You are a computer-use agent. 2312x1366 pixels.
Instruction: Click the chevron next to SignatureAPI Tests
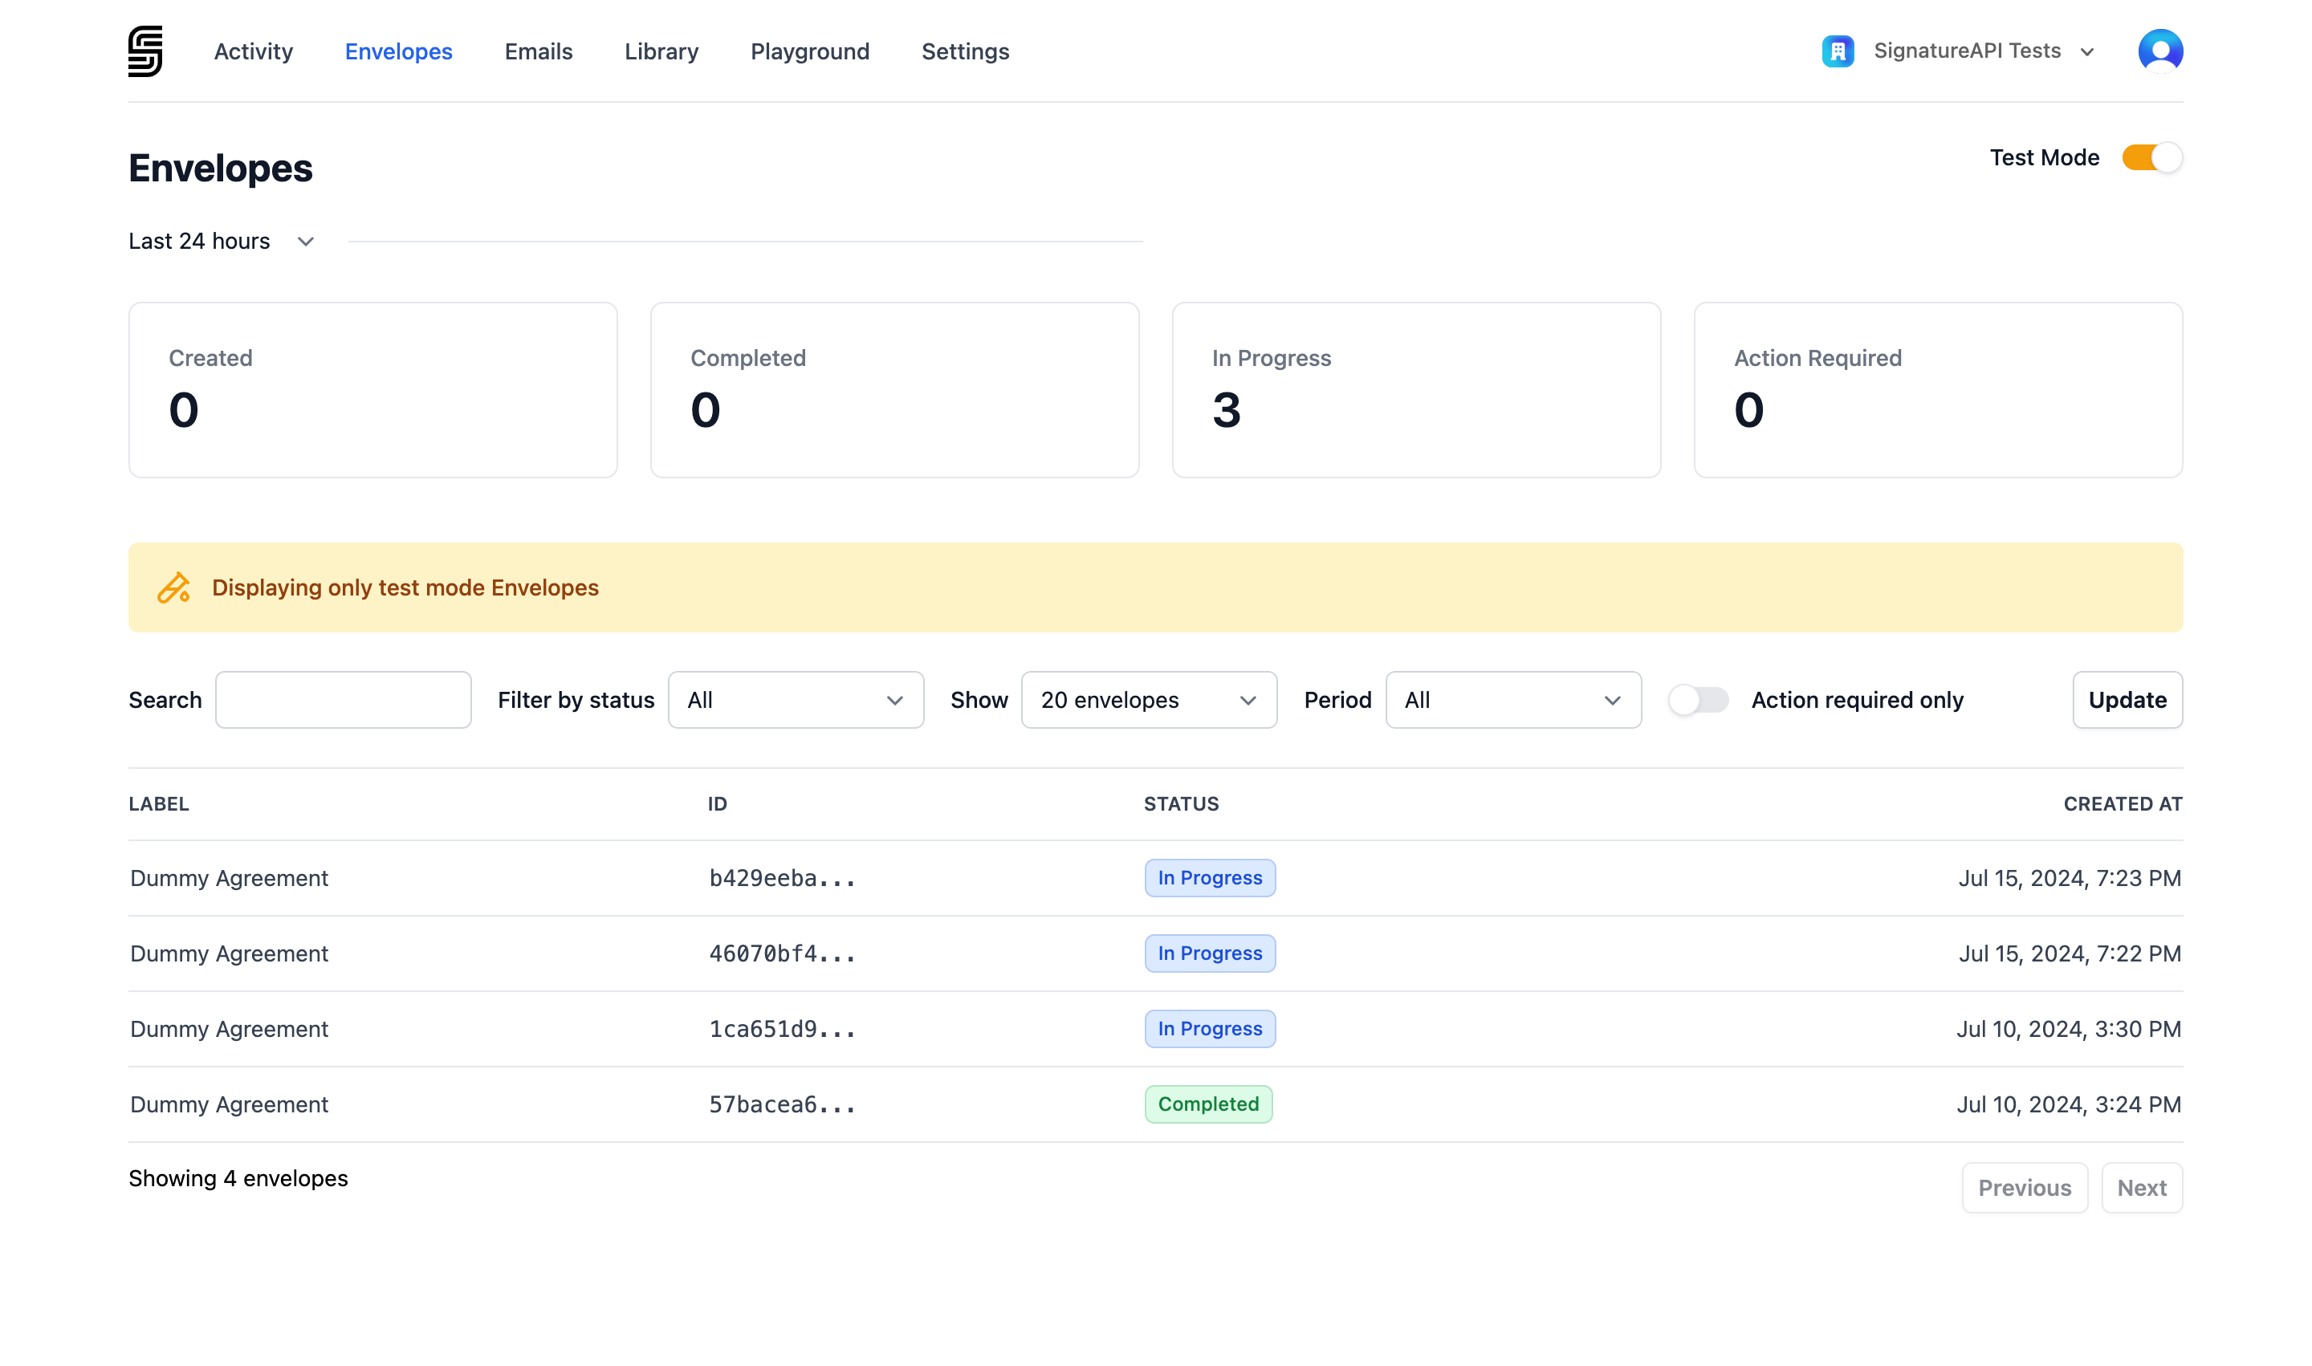2087,52
